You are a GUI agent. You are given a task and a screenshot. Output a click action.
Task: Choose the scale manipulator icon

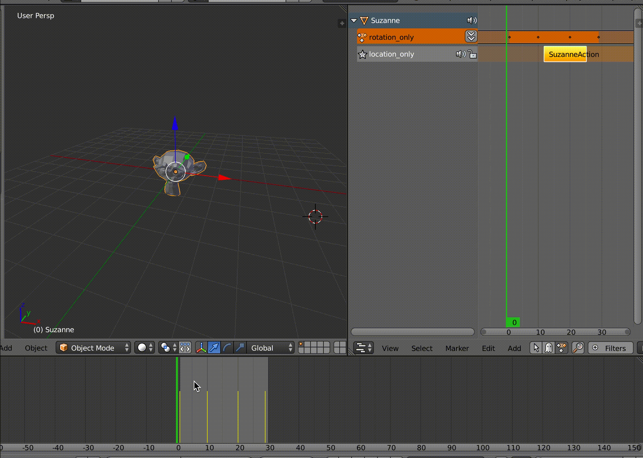(x=240, y=348)
